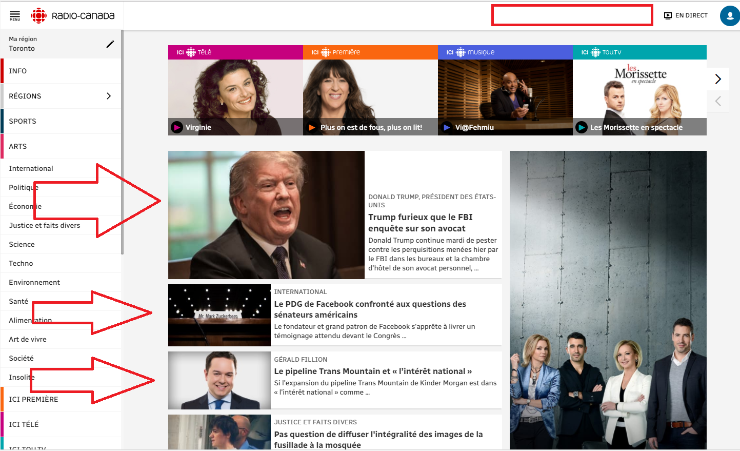Click the large promotional image of four people

pos(608,300)
